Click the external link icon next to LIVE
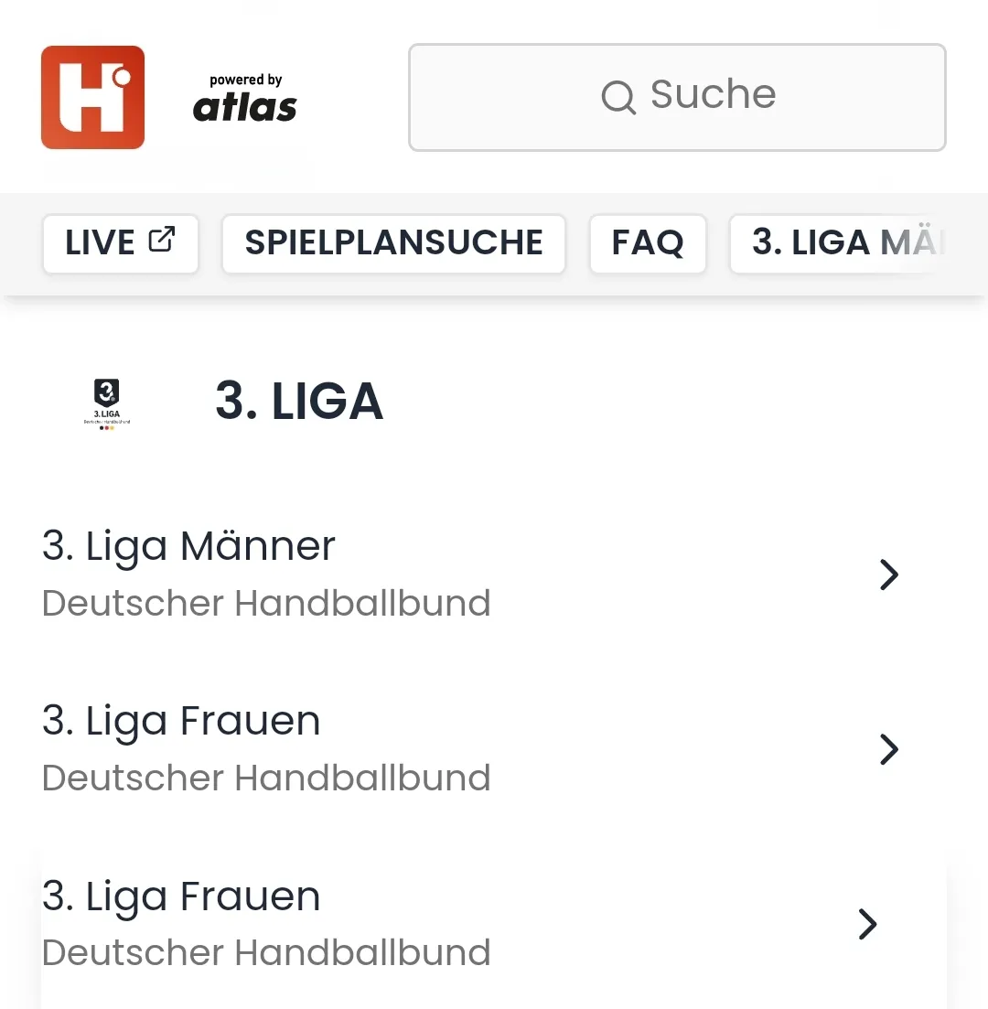The image size is (988, 1009). (x=161, y=240)
